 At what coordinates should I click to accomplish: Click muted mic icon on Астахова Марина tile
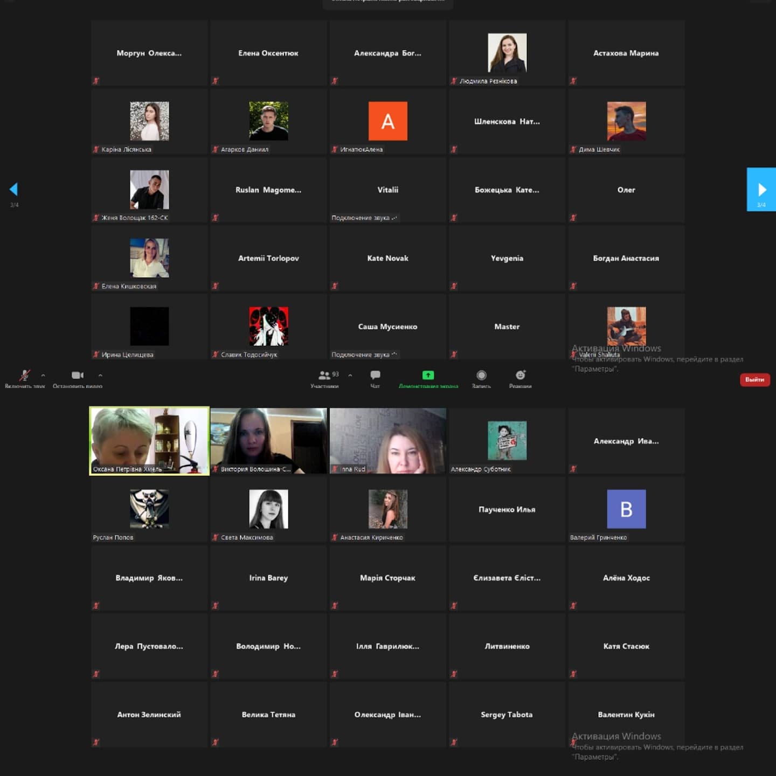573,81
